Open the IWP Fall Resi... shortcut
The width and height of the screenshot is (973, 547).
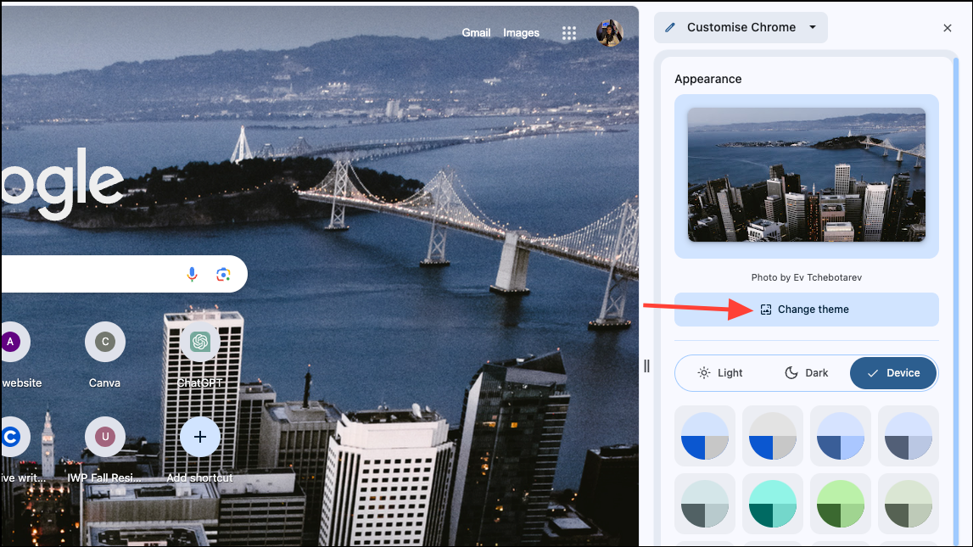[105, 437]
